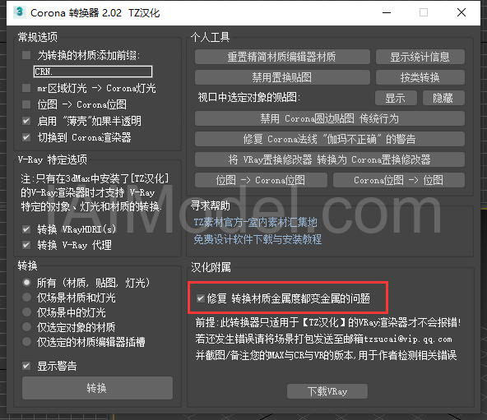Select radio 仅场景材质和灯光
Image resolution: width=487 pixels, height=420 pixels.
point(26,298)
